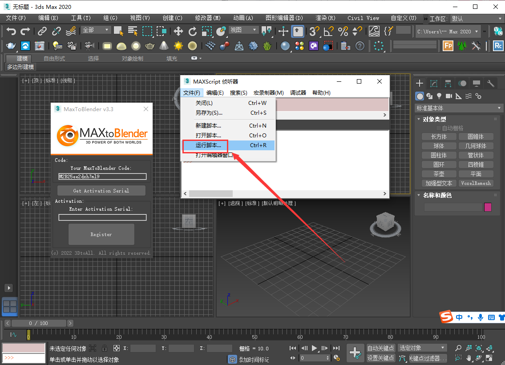Choose the Select by Name icon
Image resolution: width=505 pixels, height=365 pixels.
pyautogui.click(x=133, y=31)
